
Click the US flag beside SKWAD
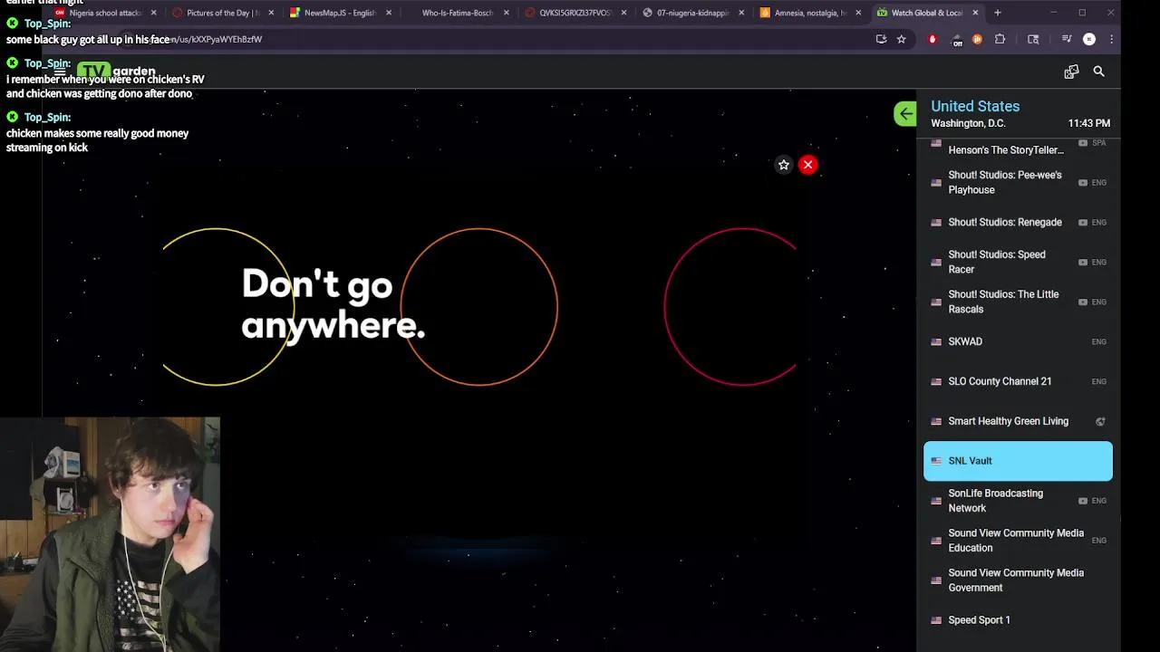point(936,342)
